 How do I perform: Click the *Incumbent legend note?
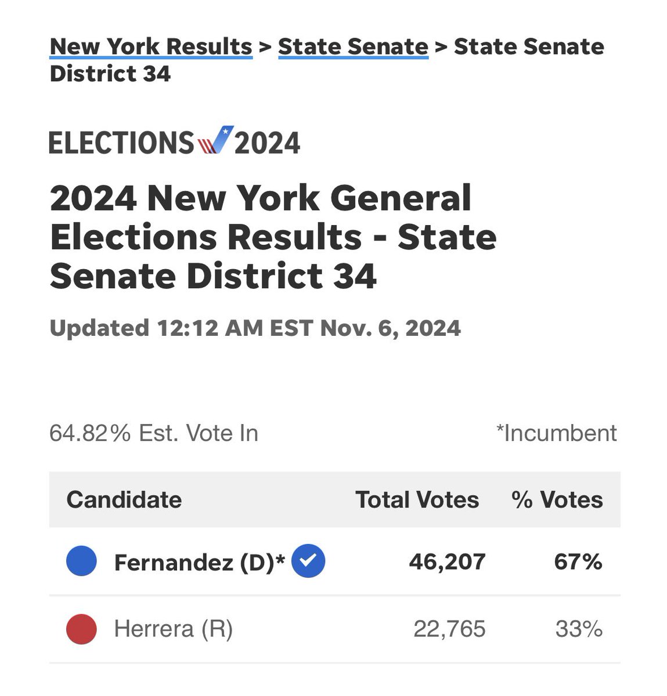[x=556, y=433]
